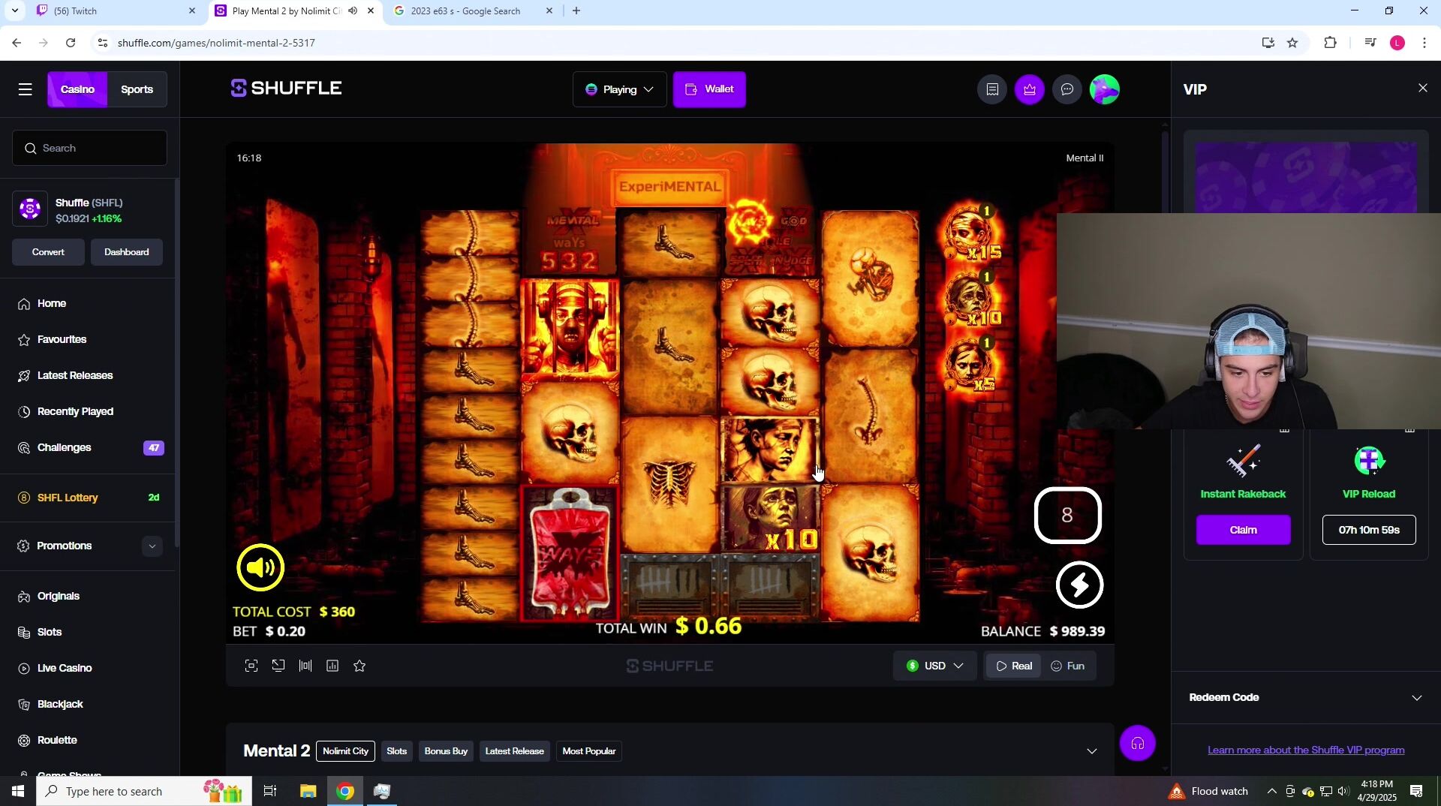The image size is (1441, 806).
Task: Open Task View on taskbar
Action: click(x=270, y=791)
